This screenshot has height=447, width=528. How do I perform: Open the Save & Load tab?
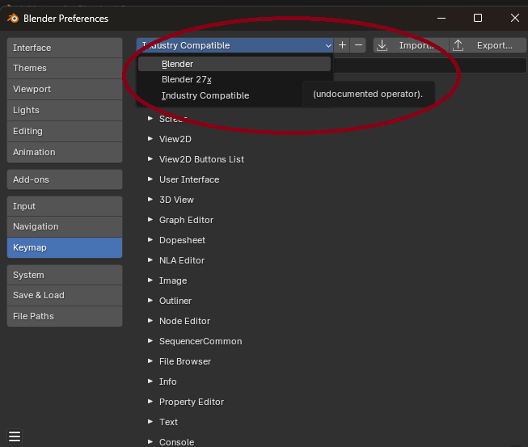64,295
